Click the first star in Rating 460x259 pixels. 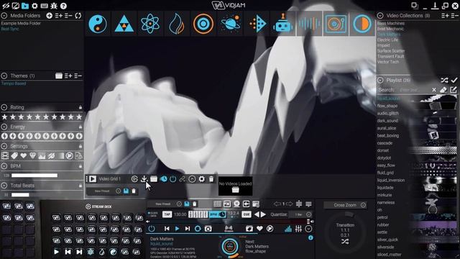pyautogui.click(x=5, y=117)
